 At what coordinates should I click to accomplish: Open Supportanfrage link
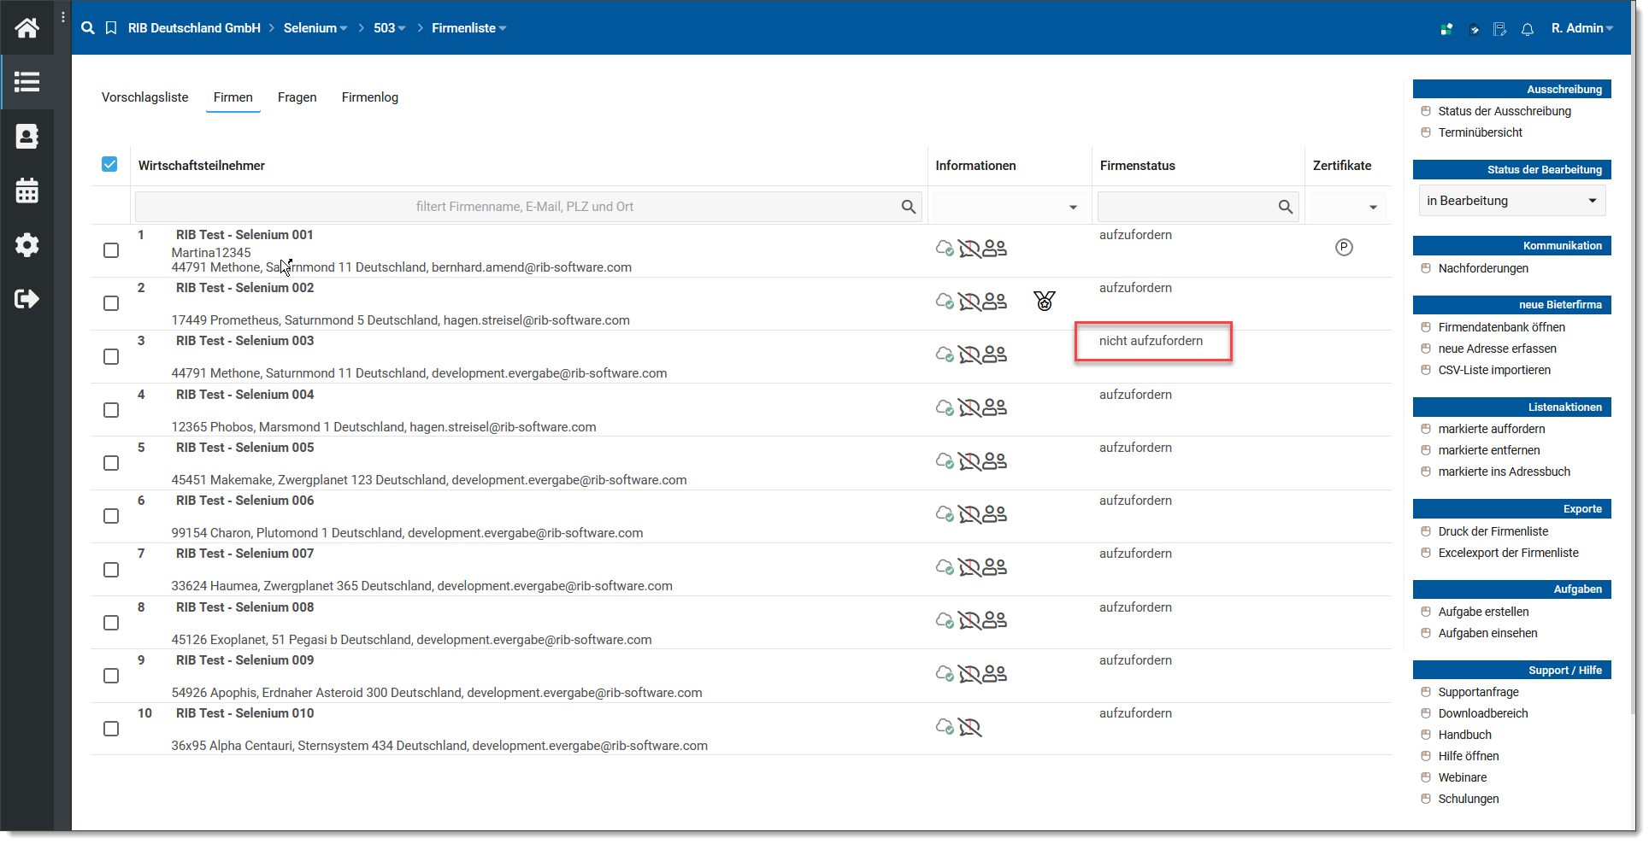tap(1479, 692)
